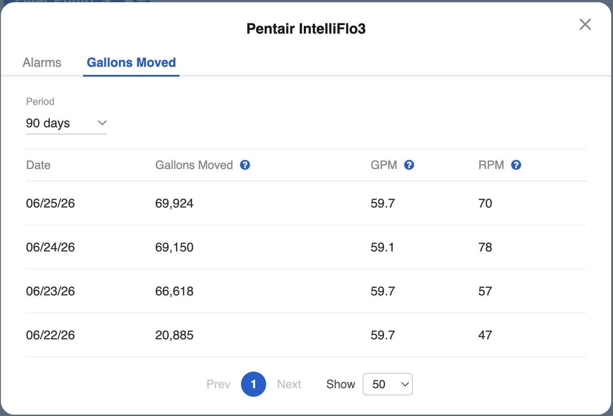Click the GPM value 59.1
Screen dimensions: 613x416
(x=382, y=247)
